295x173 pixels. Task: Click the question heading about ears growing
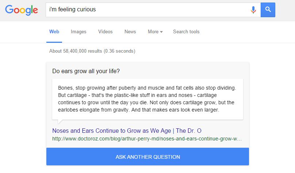click(x=86, y=71)
